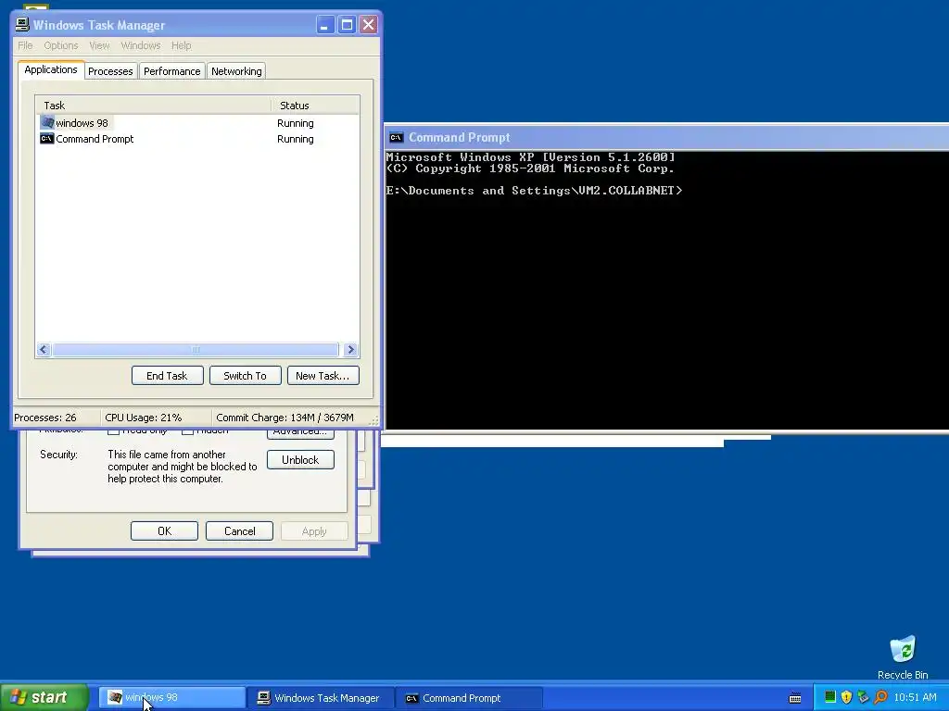Switch to the Processes tab

[x=110, y=71]
